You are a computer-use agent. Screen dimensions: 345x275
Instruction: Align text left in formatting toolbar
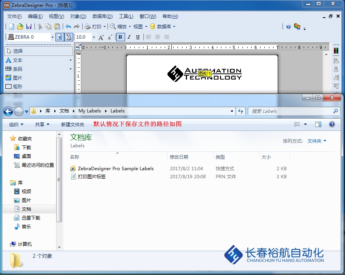[x=149, y=37]
